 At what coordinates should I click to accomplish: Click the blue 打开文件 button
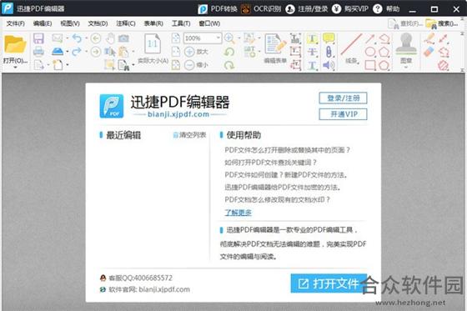tap(329, 283)
